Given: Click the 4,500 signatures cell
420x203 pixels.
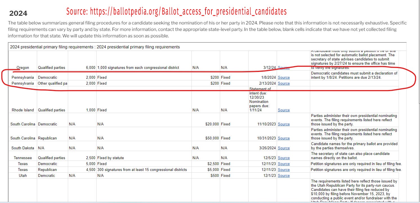Looking at the screenshot, I should click(82, 170).
